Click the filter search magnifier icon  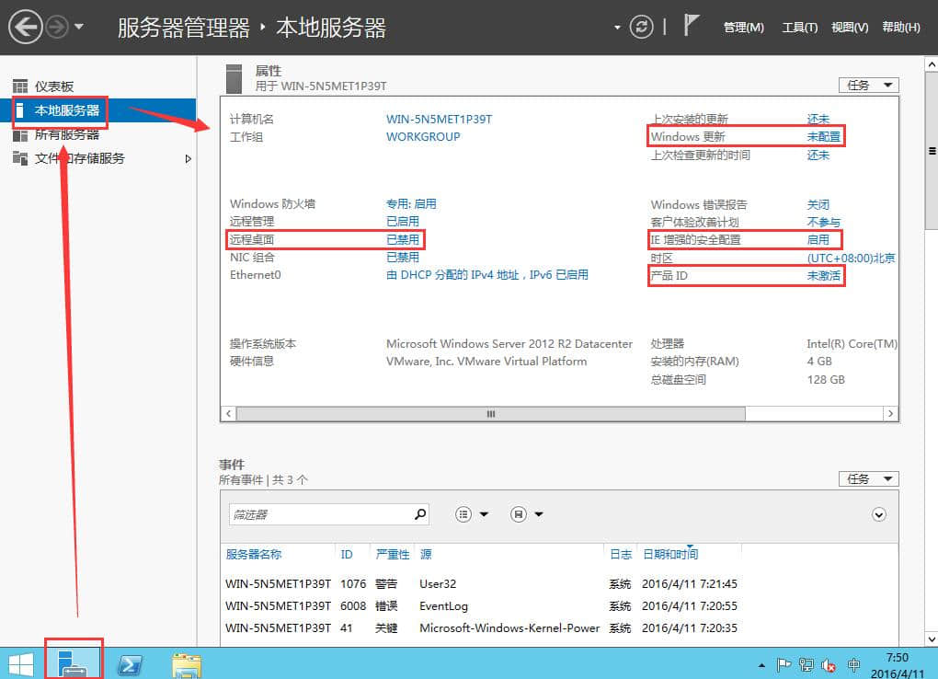[x=420, y=514]
